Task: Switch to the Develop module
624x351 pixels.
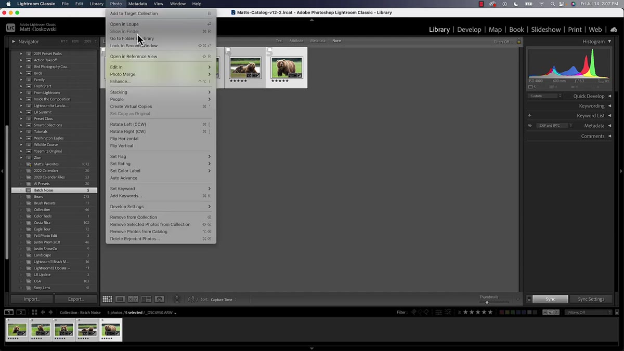Action: pos(469,30)
